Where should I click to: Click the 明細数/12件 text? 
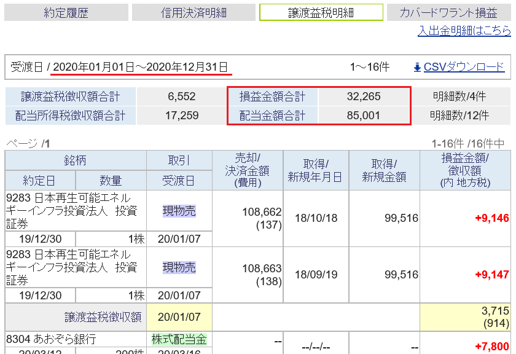[459, 116]
